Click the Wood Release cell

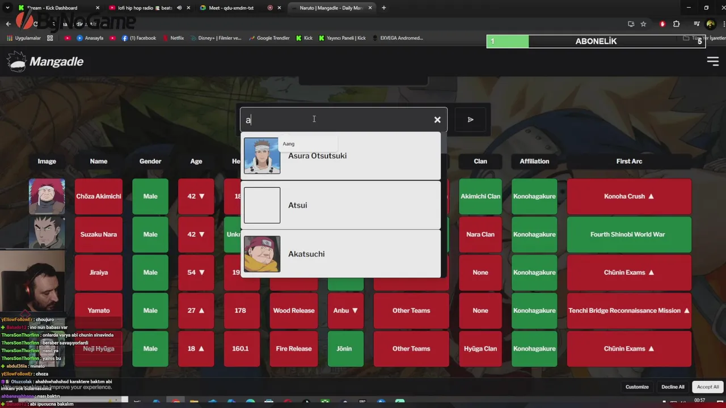294,311
